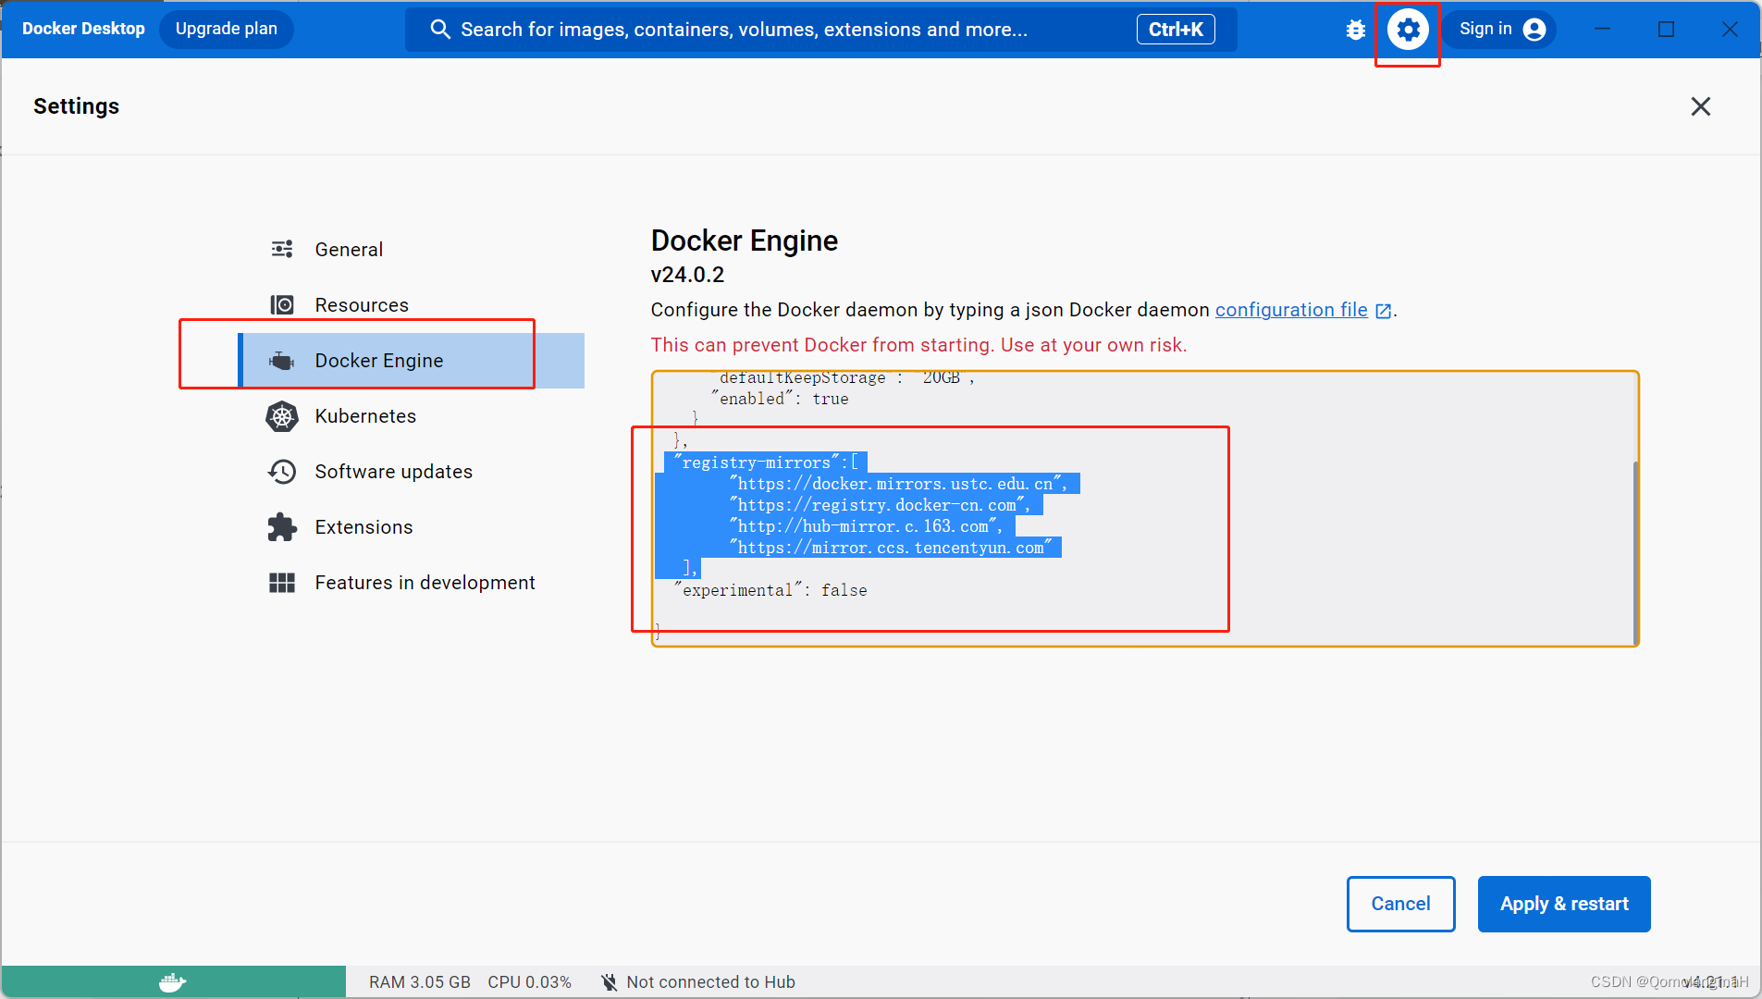Click the Ctrl+K shortcut badge

click(x=1176, y=30)
